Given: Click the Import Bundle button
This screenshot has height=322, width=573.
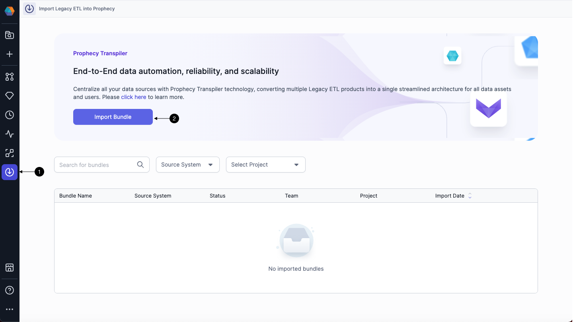Looking at the screenshot, I should 113,117.
